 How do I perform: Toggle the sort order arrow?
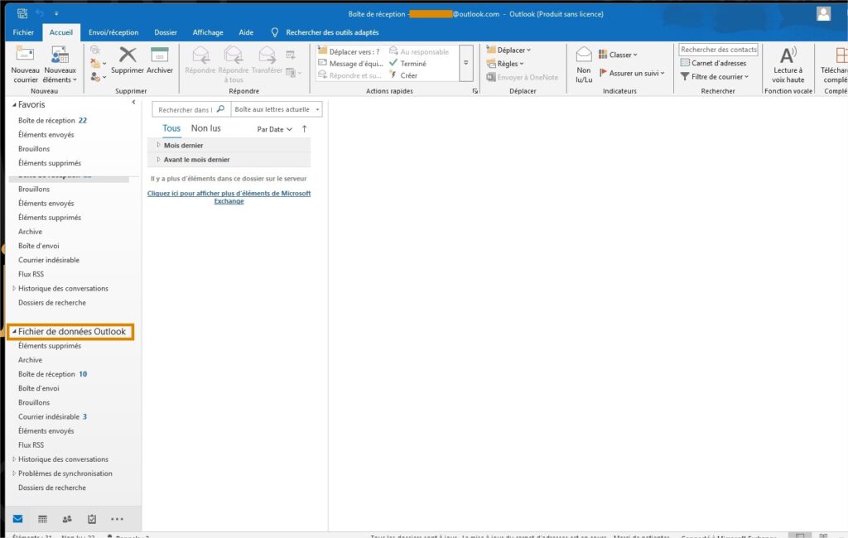[x=304, y=129]
